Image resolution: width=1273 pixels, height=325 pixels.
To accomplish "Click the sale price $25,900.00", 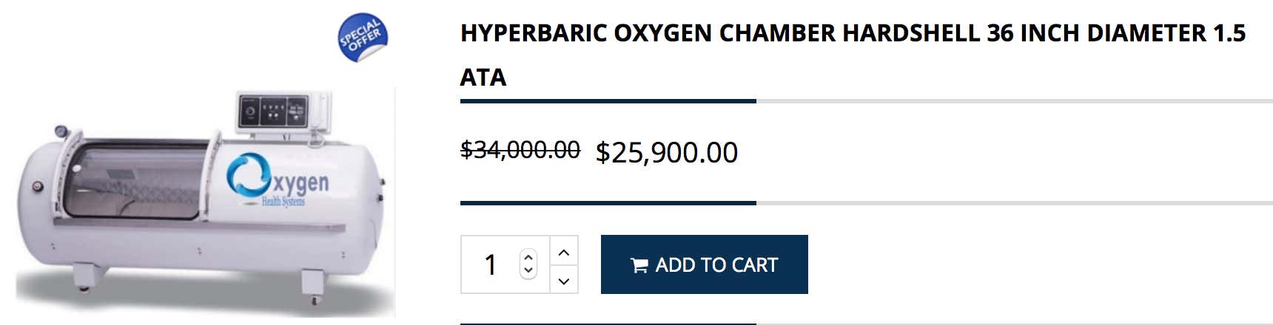I will point(667,153).
